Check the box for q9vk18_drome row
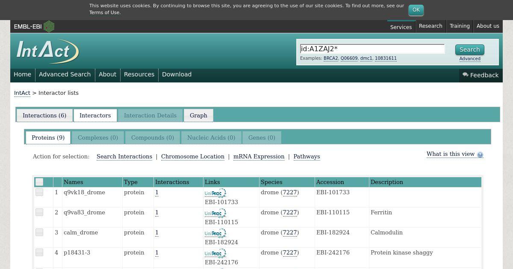 39,192
